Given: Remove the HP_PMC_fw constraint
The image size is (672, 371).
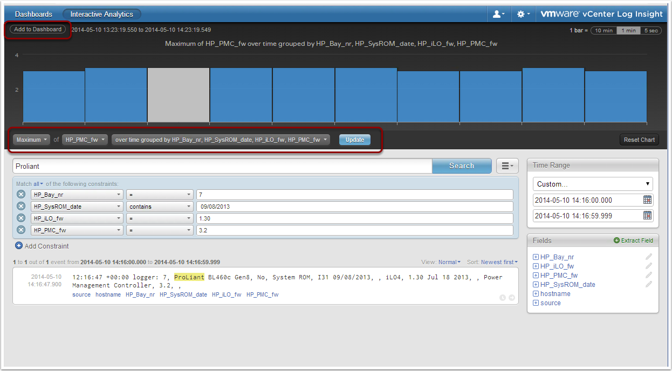Looking at the screenshot, I should click(x=21, y=230).
